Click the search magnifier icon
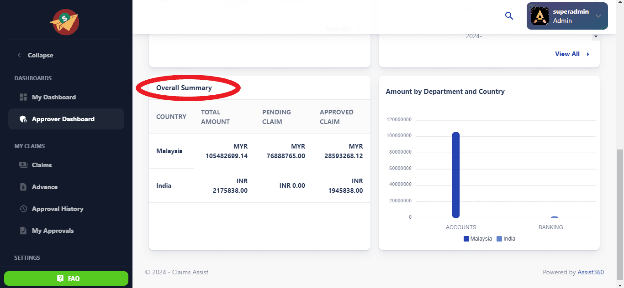 pos(509,16)
